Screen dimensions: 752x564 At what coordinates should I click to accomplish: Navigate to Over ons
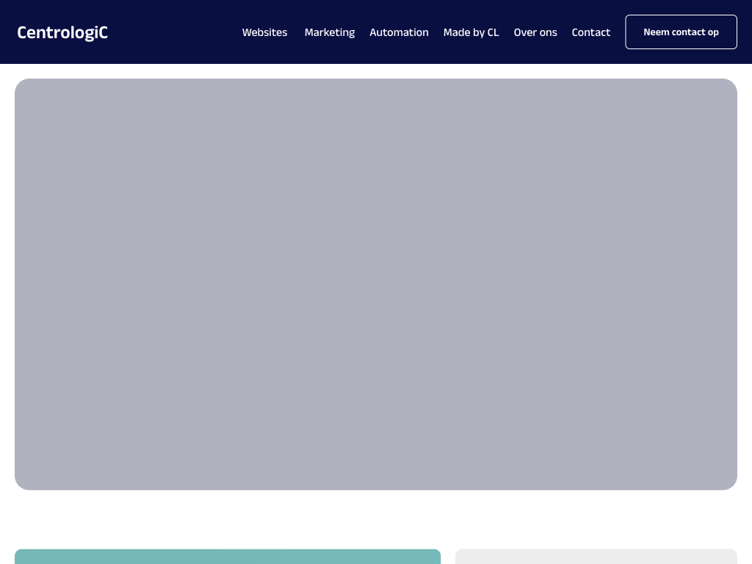[x=535, y=32]
